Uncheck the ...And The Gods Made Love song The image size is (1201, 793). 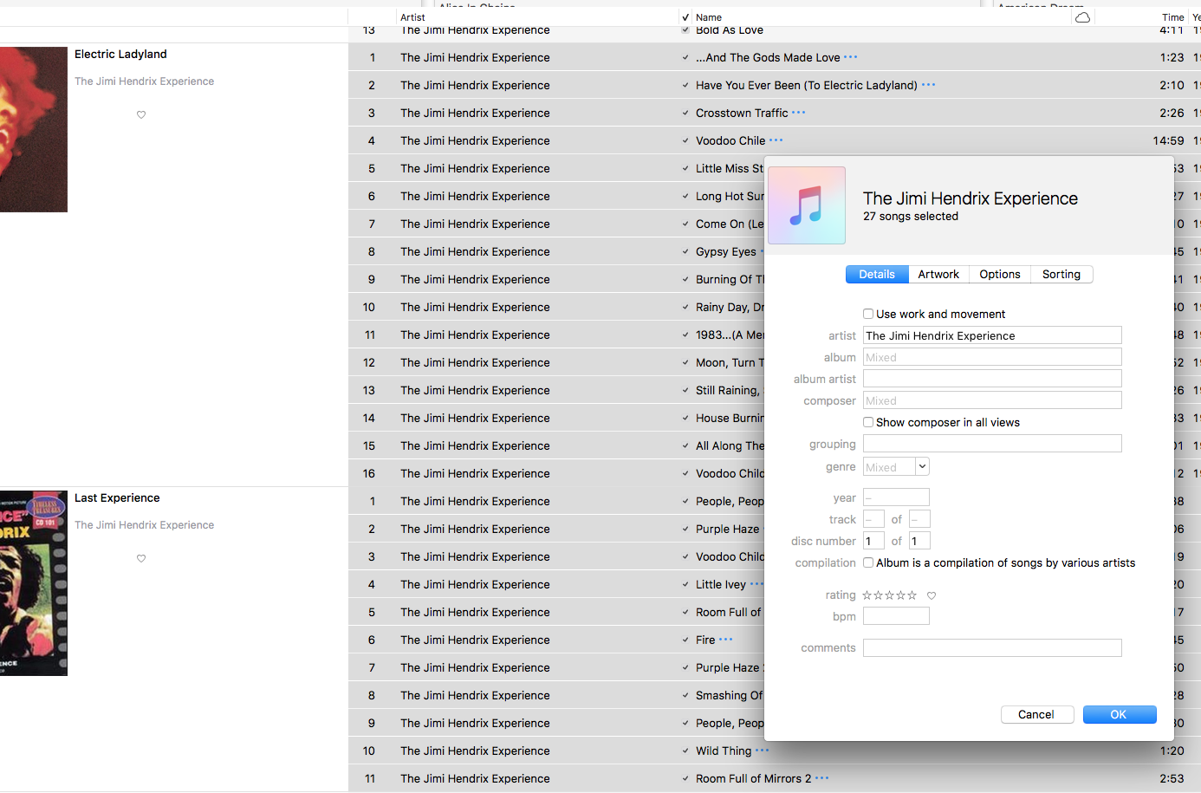click(685, 57)
